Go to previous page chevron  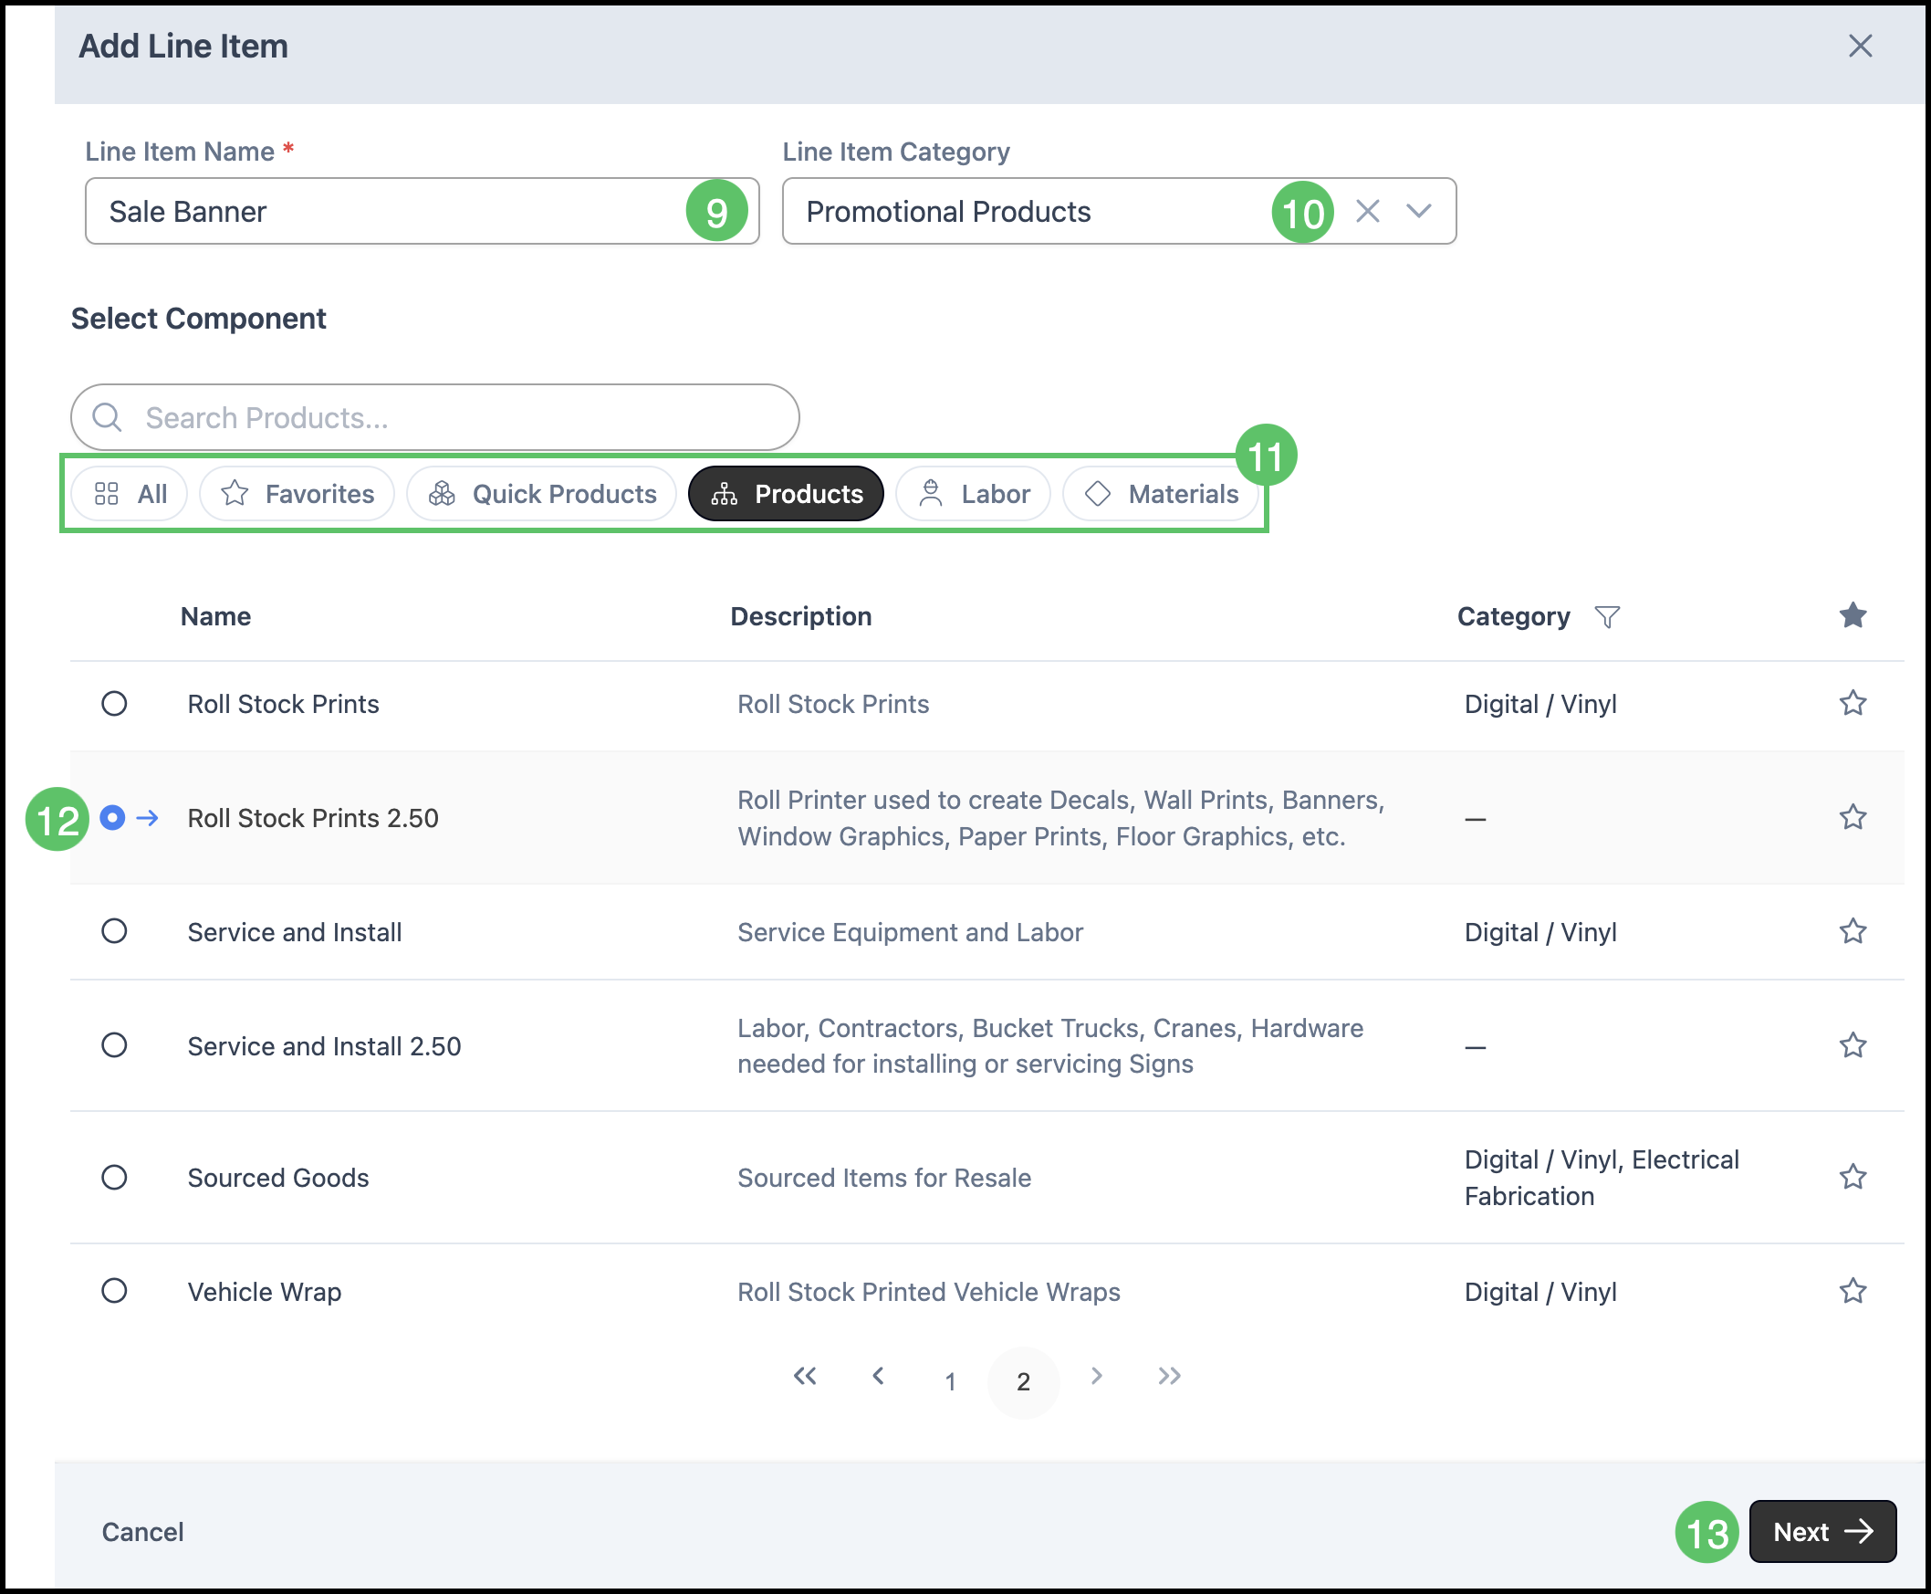coord(878,1376)
